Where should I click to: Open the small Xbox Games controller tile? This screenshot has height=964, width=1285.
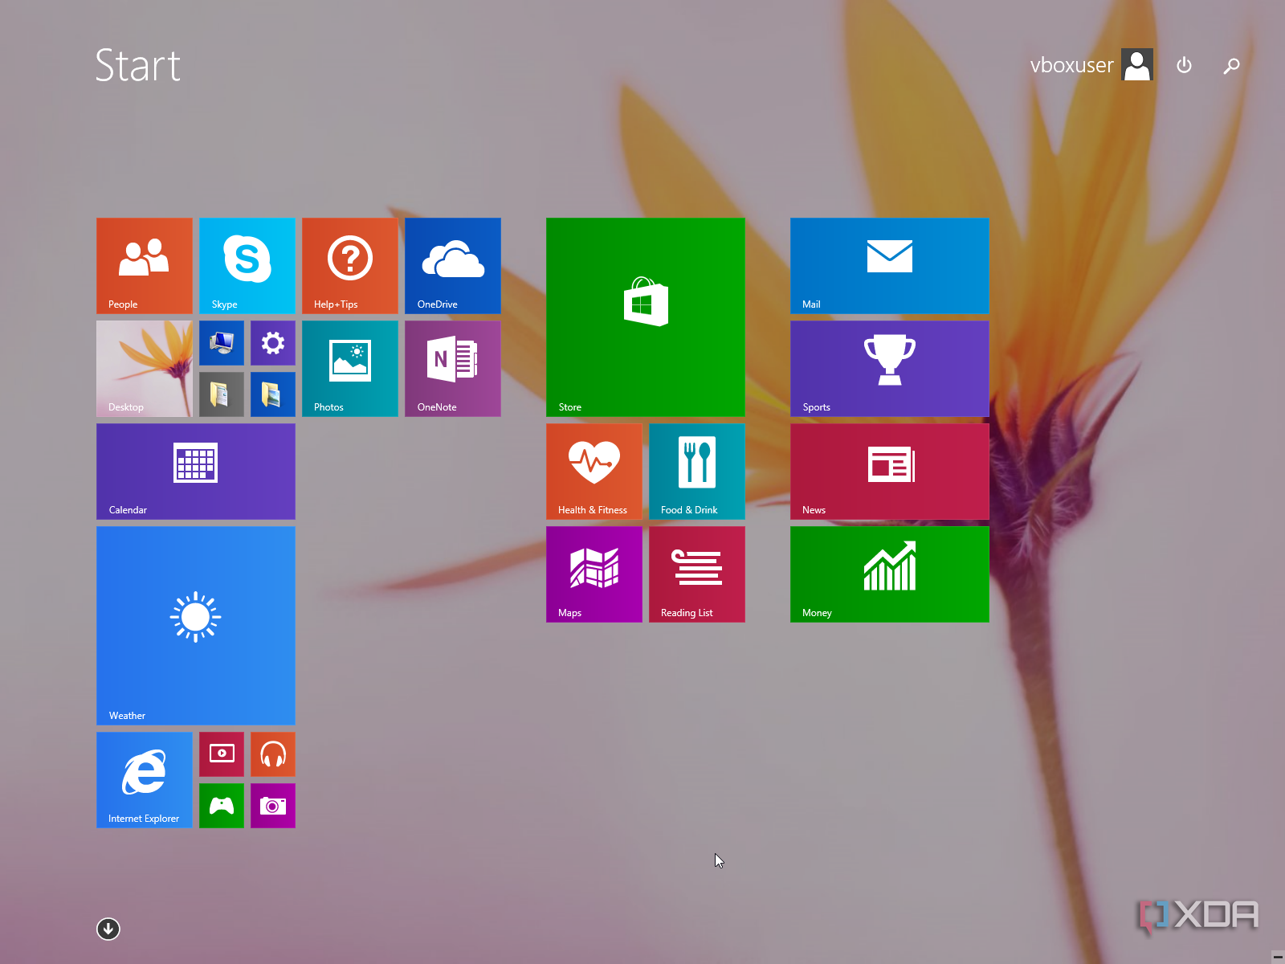click(x=222, y=805)
